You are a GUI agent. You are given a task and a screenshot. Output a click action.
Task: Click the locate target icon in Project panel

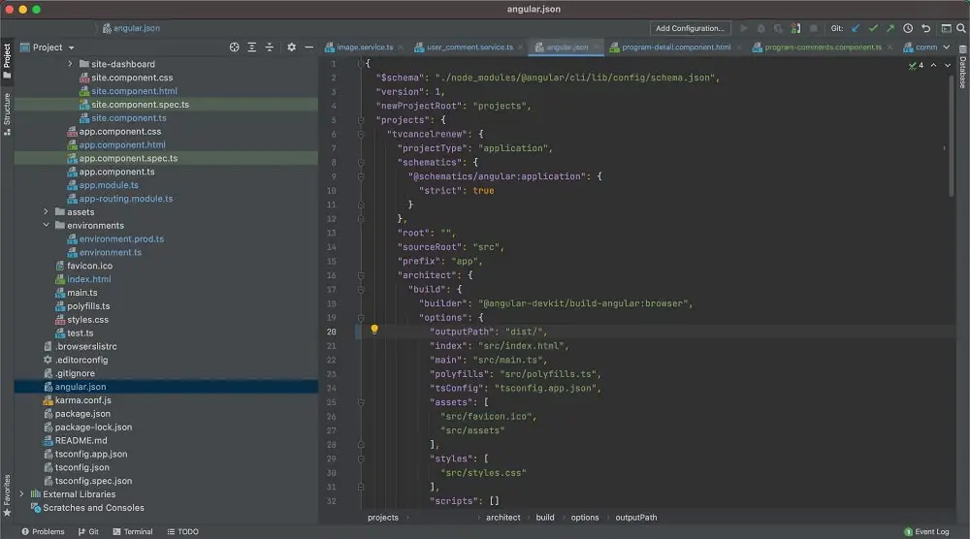click(x=234, y=48)
